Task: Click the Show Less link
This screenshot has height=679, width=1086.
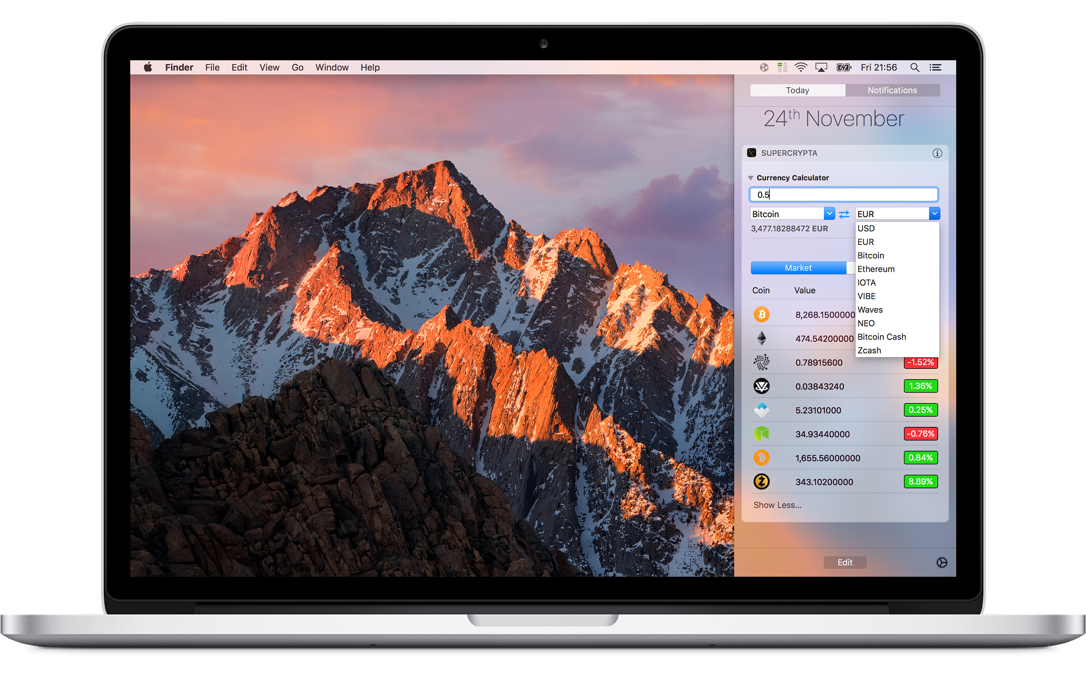Action: [777, 505]
